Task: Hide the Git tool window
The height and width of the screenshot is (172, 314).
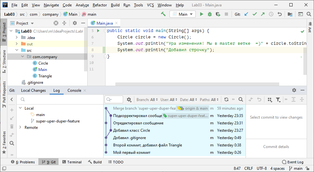Action: tap(302, 90)
